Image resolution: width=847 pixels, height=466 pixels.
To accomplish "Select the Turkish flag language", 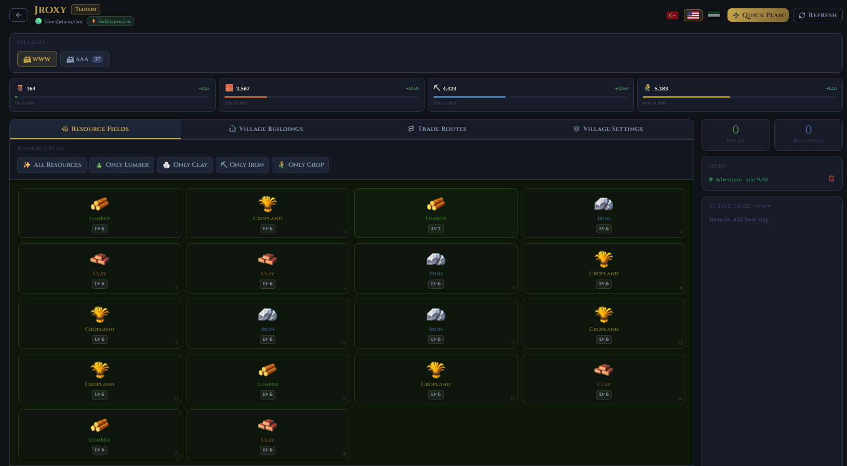I will click(672, 15).
